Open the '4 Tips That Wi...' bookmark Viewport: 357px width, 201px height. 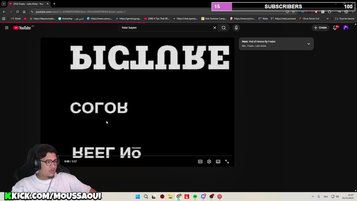point(156,19)
